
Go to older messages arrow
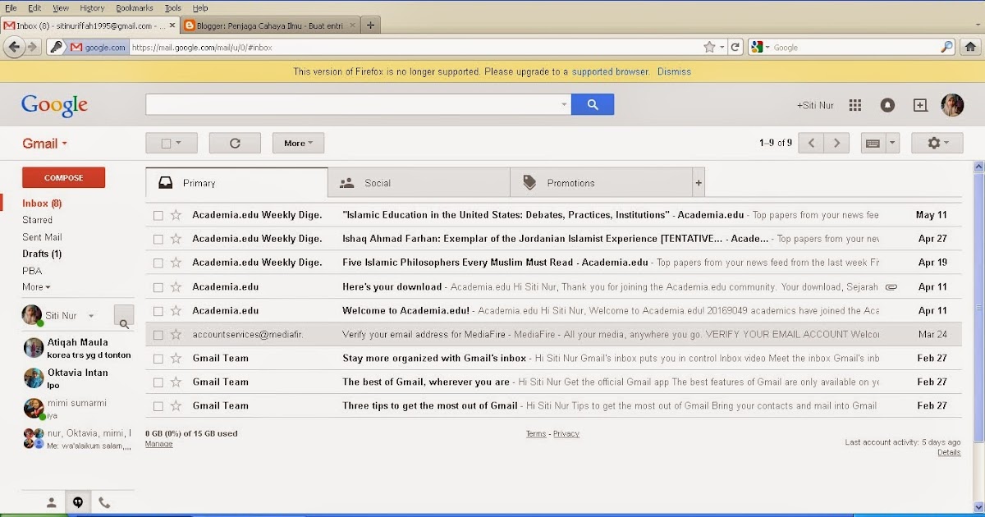[x=836, y=143]
